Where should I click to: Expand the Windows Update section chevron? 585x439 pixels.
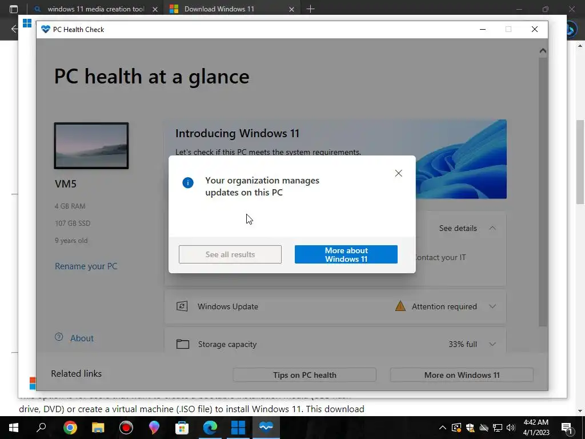(x=492, y=306)
